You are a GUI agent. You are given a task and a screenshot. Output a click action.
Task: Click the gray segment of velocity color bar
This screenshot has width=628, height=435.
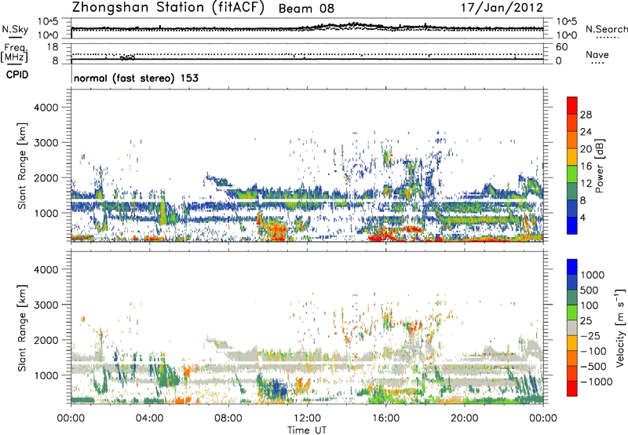(572, 327)
